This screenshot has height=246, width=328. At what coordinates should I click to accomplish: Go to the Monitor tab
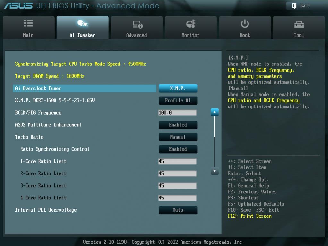[x=191, y=28]
